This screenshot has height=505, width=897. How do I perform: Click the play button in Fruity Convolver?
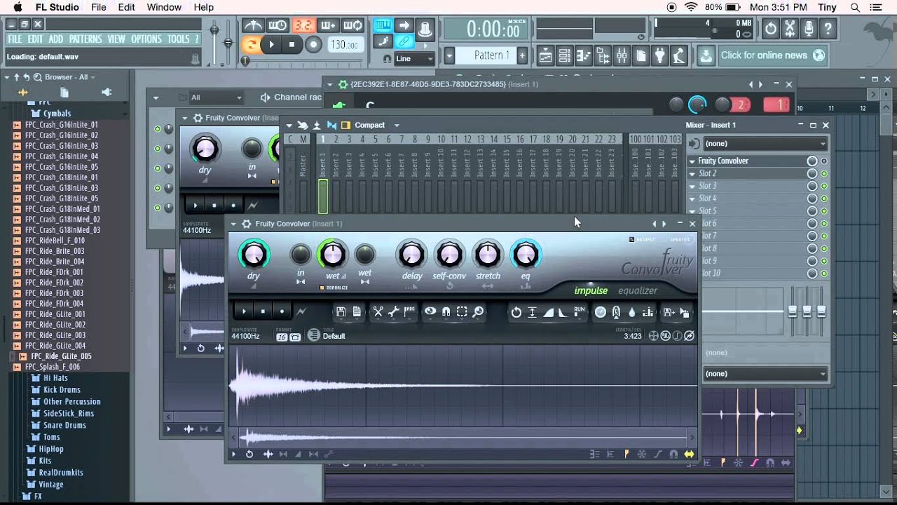pos(244,312)
